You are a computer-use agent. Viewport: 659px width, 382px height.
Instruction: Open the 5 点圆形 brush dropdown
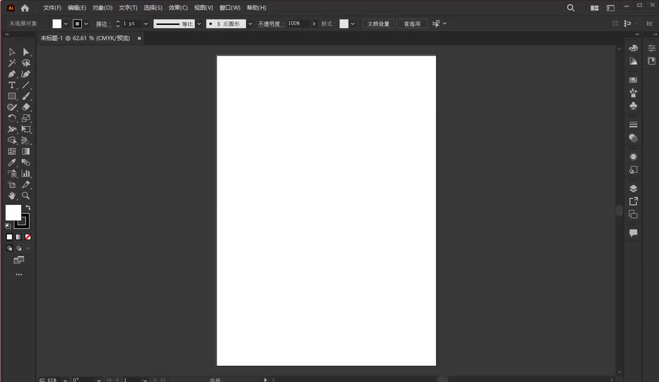point(250,24)
